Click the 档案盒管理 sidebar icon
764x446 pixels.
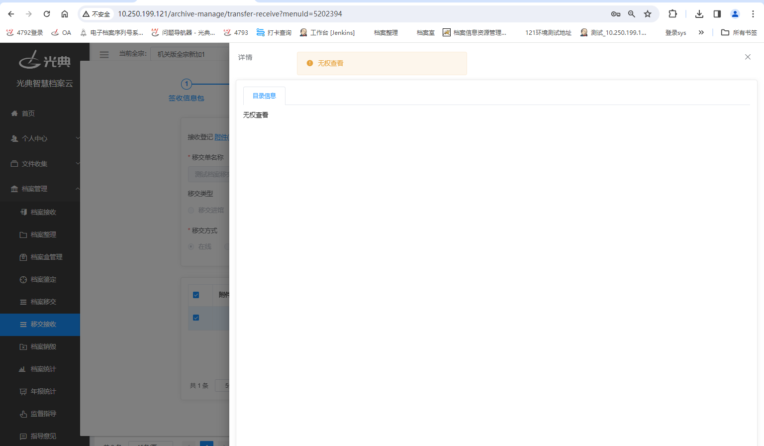(x=23, y=257)
